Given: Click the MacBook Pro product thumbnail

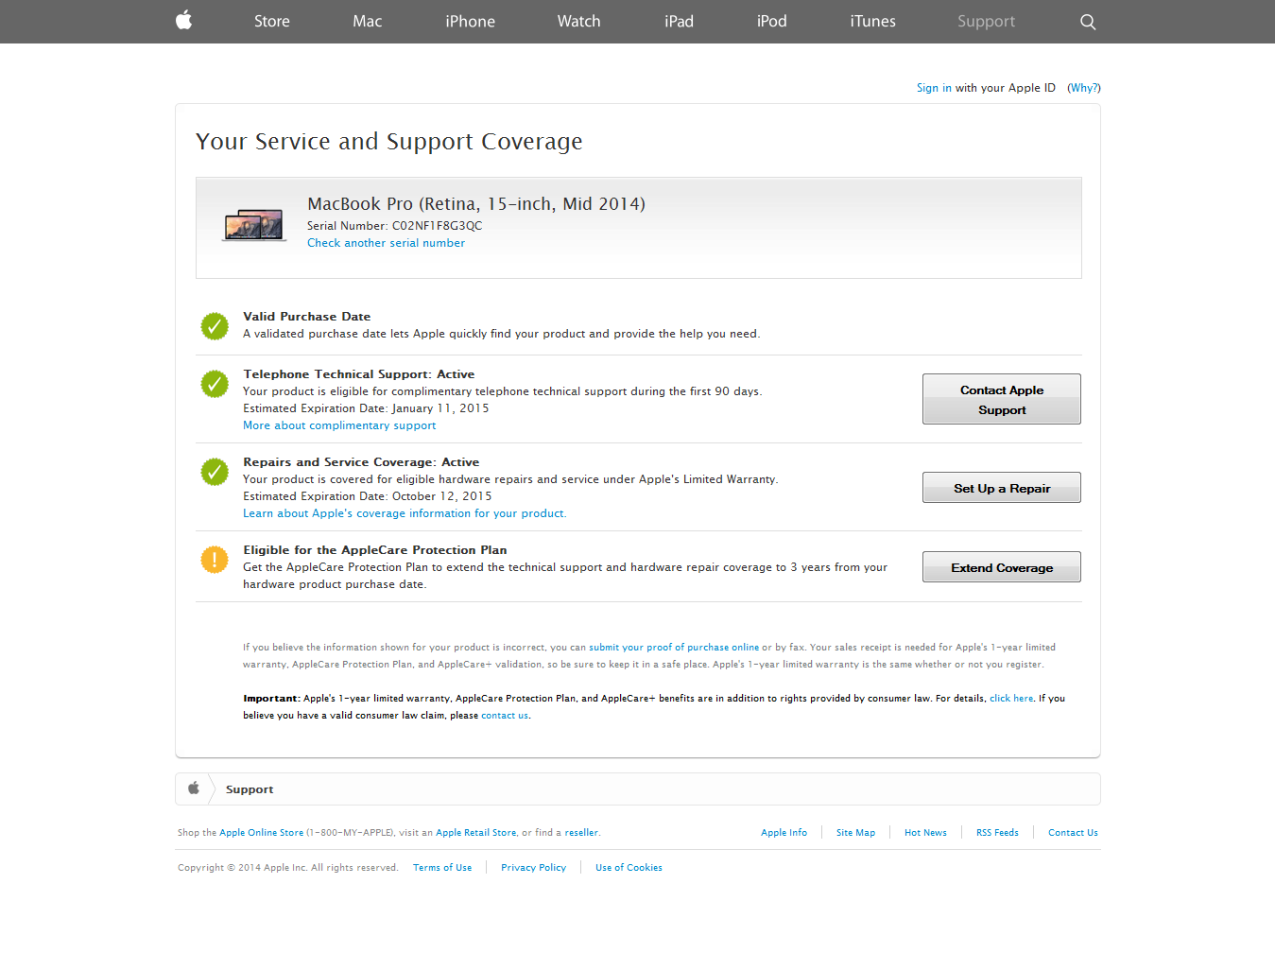Looking at the screenshot, I should (x=254, y=226).
